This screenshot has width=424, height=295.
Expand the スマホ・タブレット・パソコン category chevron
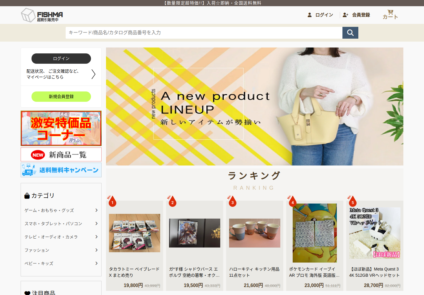tap(96, 223)
